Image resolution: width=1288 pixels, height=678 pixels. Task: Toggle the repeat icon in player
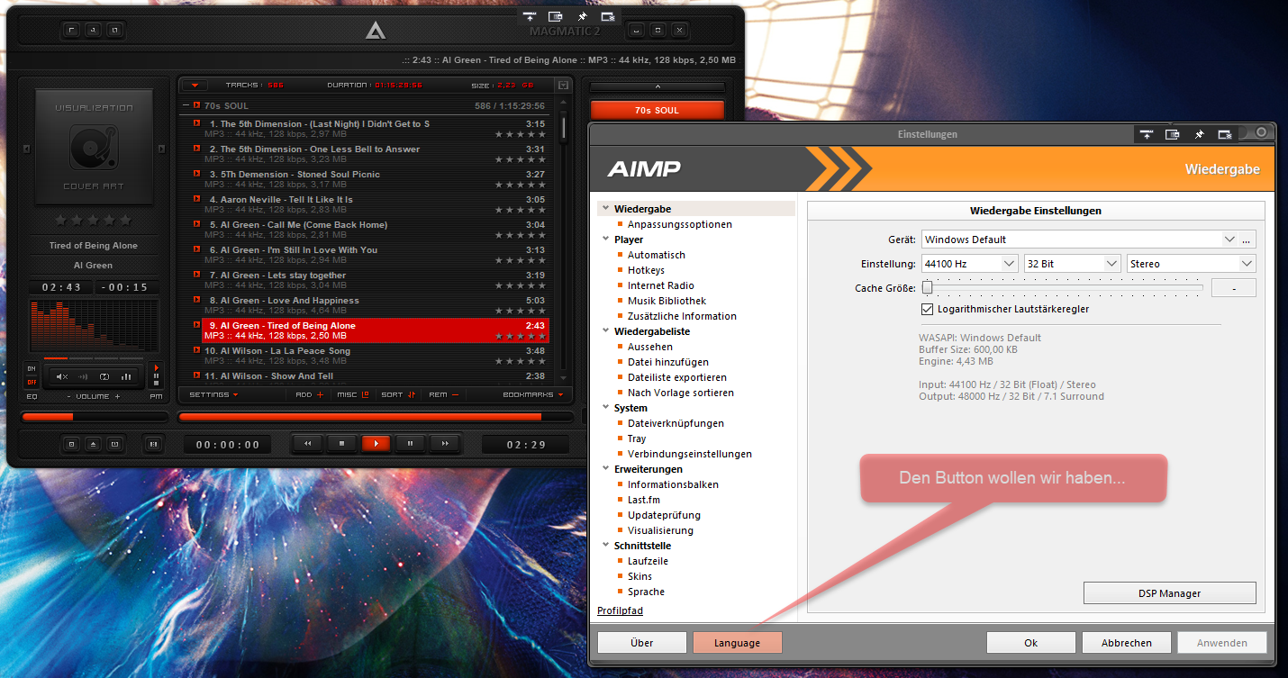(x=104, y=376)
